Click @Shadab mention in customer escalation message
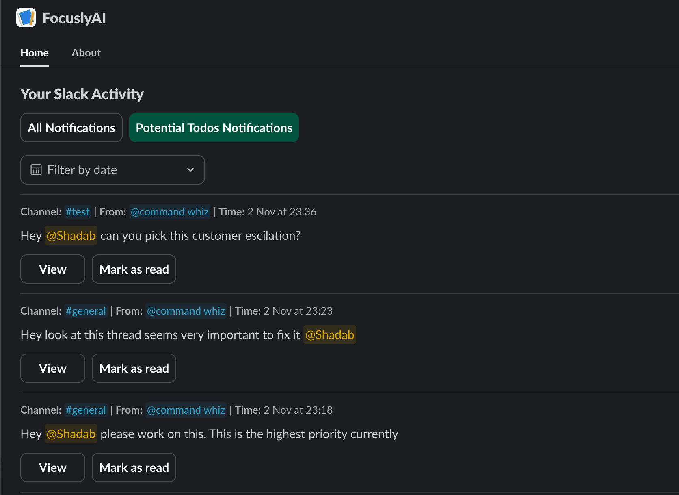The height and width of the screenshot is (495, 679). point(71,236)
